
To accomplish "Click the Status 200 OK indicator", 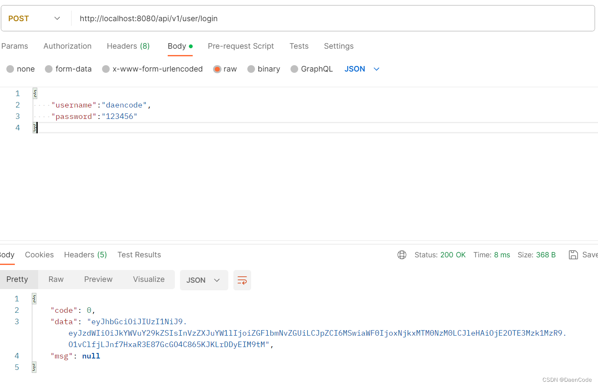I will tap(440, 254).
